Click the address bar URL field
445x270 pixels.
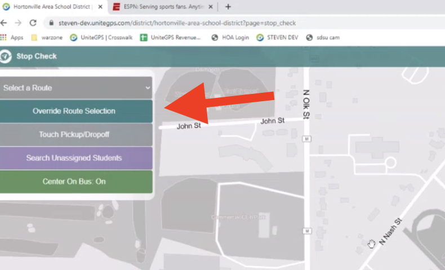tap(177, 23)
